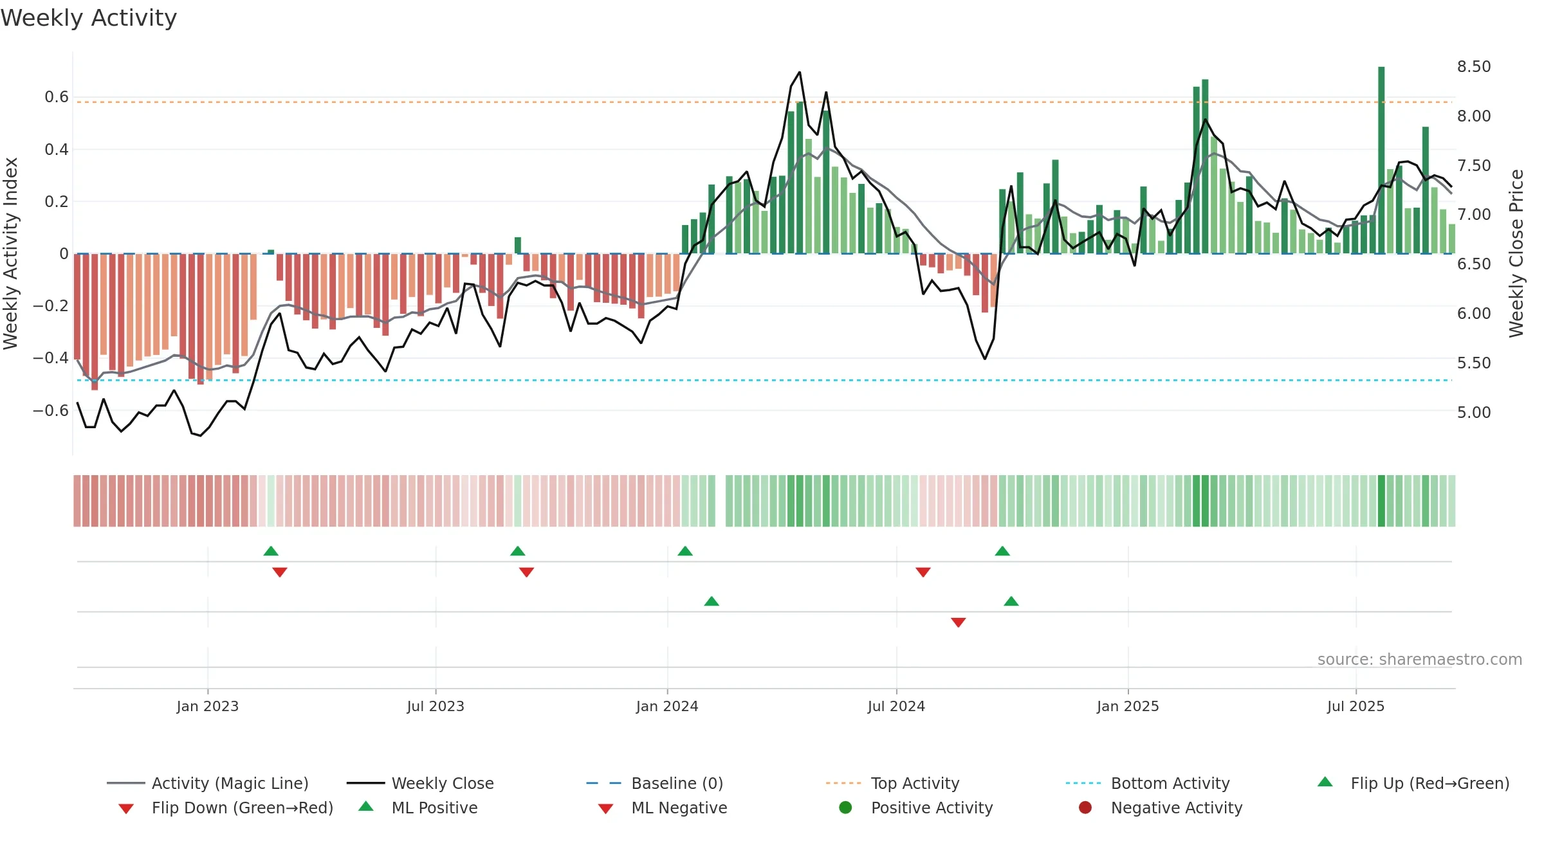The height and width of the screenshot is (868, 1544).
Task: Click the 0.6 activity axis tick
Action: click(57, 97)
